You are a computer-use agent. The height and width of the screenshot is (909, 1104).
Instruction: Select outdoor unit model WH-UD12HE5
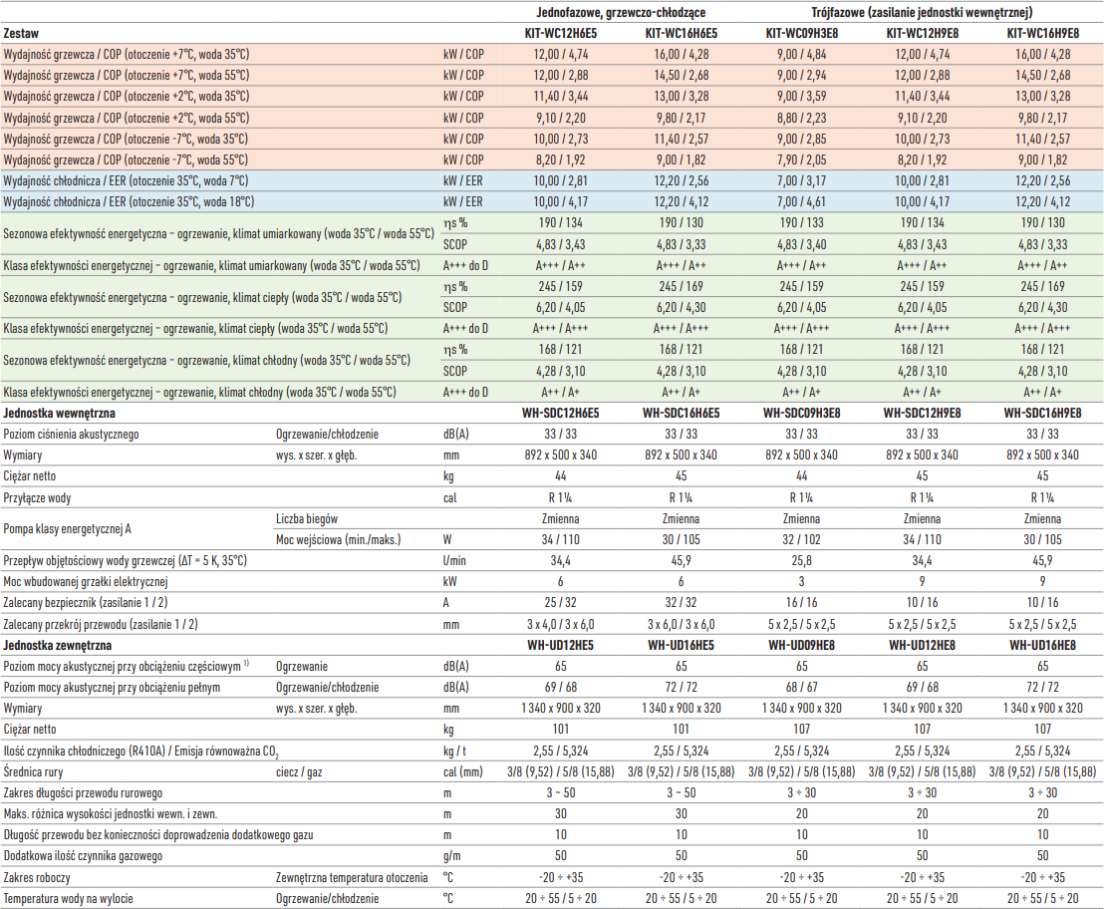[x=560, y=646]
